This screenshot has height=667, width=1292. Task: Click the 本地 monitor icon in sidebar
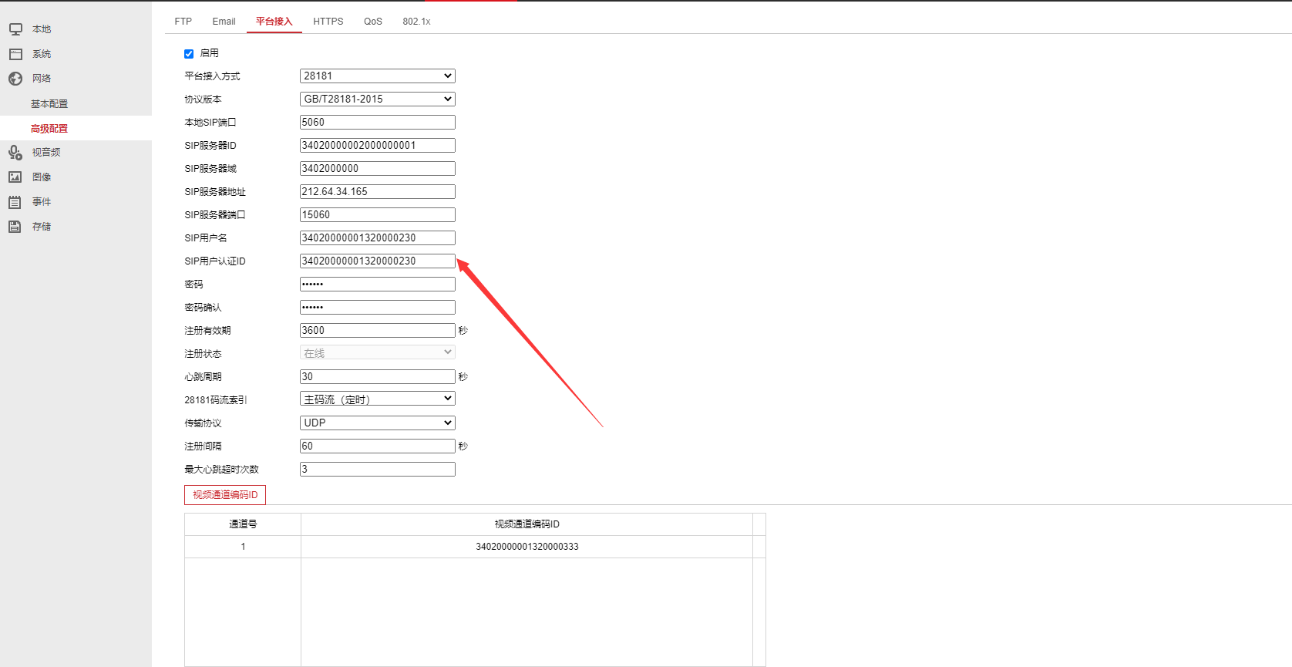(15, 29)
